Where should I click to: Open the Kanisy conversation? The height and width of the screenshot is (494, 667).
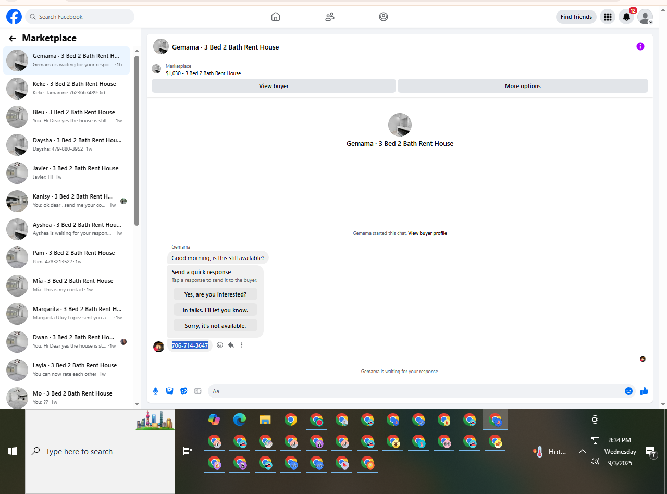[x=67, y=201]
